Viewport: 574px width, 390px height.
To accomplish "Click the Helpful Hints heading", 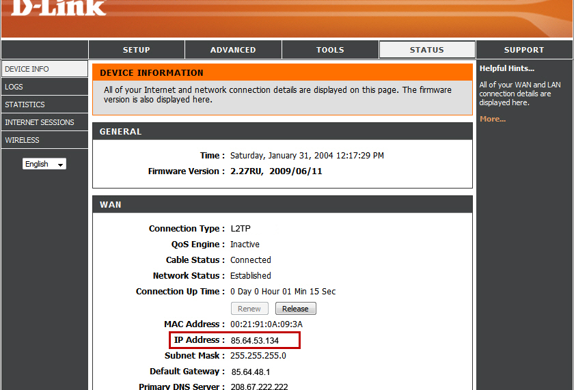I will 507,68.
